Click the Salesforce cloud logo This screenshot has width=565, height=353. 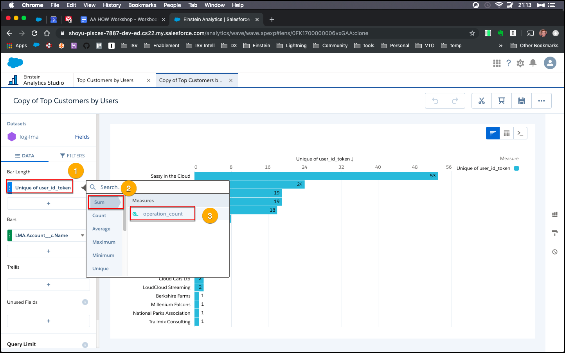point(16,62)
